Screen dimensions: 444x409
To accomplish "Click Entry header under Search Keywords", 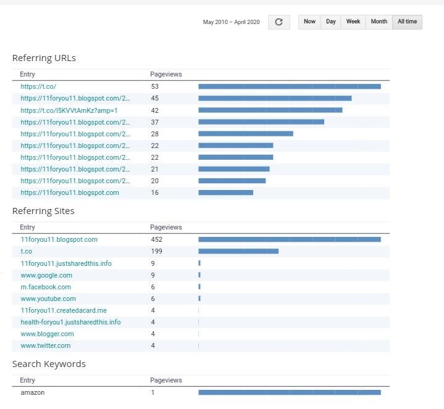I will pos(27,381).
